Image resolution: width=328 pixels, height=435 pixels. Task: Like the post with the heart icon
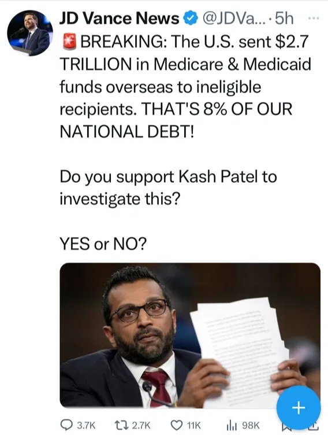tap(177, 425)
